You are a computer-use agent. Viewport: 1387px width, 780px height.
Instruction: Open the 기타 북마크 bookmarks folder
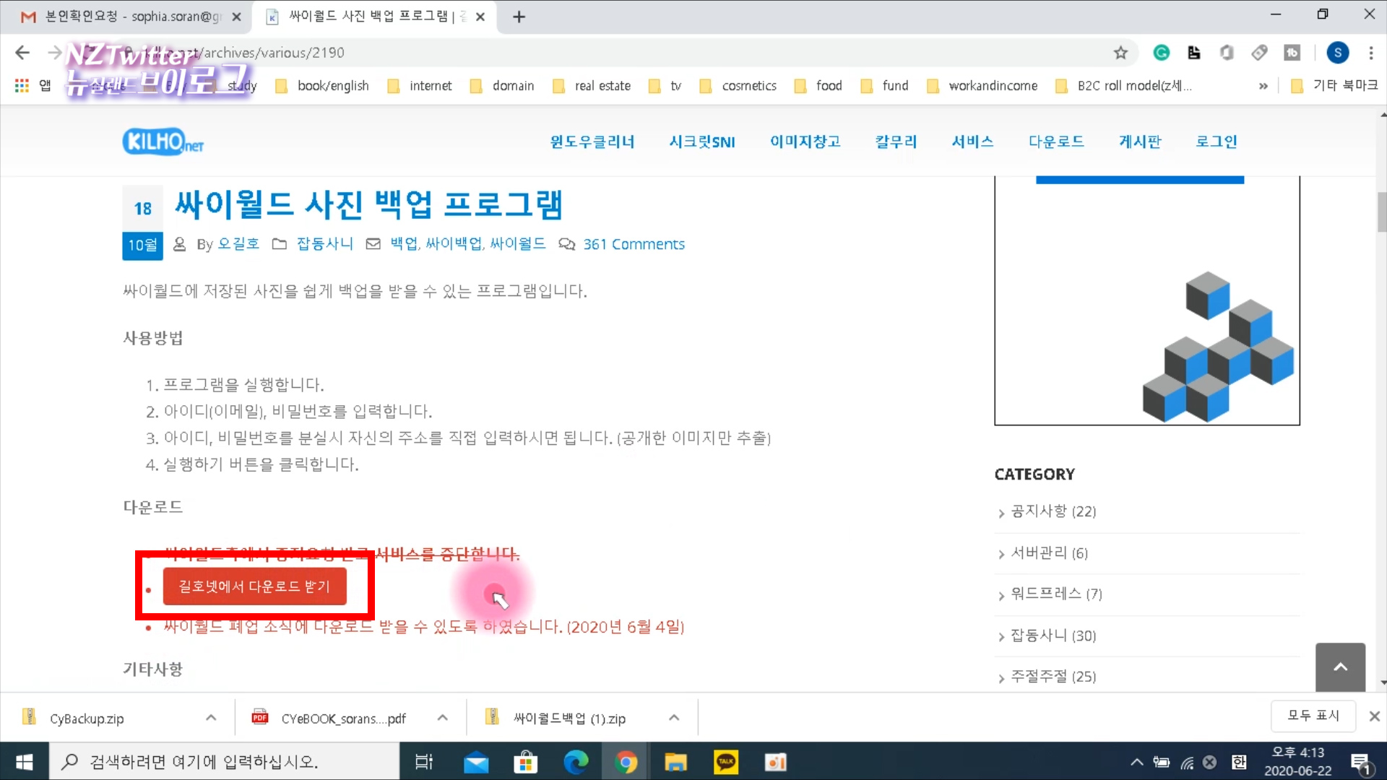click(1334, 86)
